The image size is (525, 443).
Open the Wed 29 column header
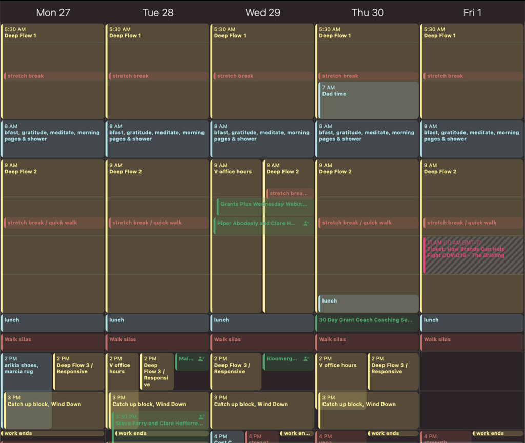point(262,13)
